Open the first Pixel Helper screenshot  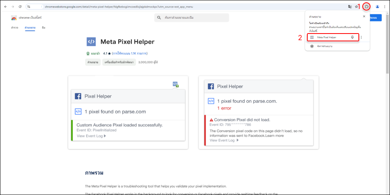[x=128, y=112]
